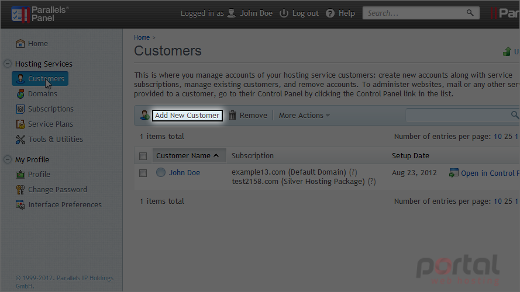Open the More Actions dropdown
520x292 pixels.
[x=304, y=115]
